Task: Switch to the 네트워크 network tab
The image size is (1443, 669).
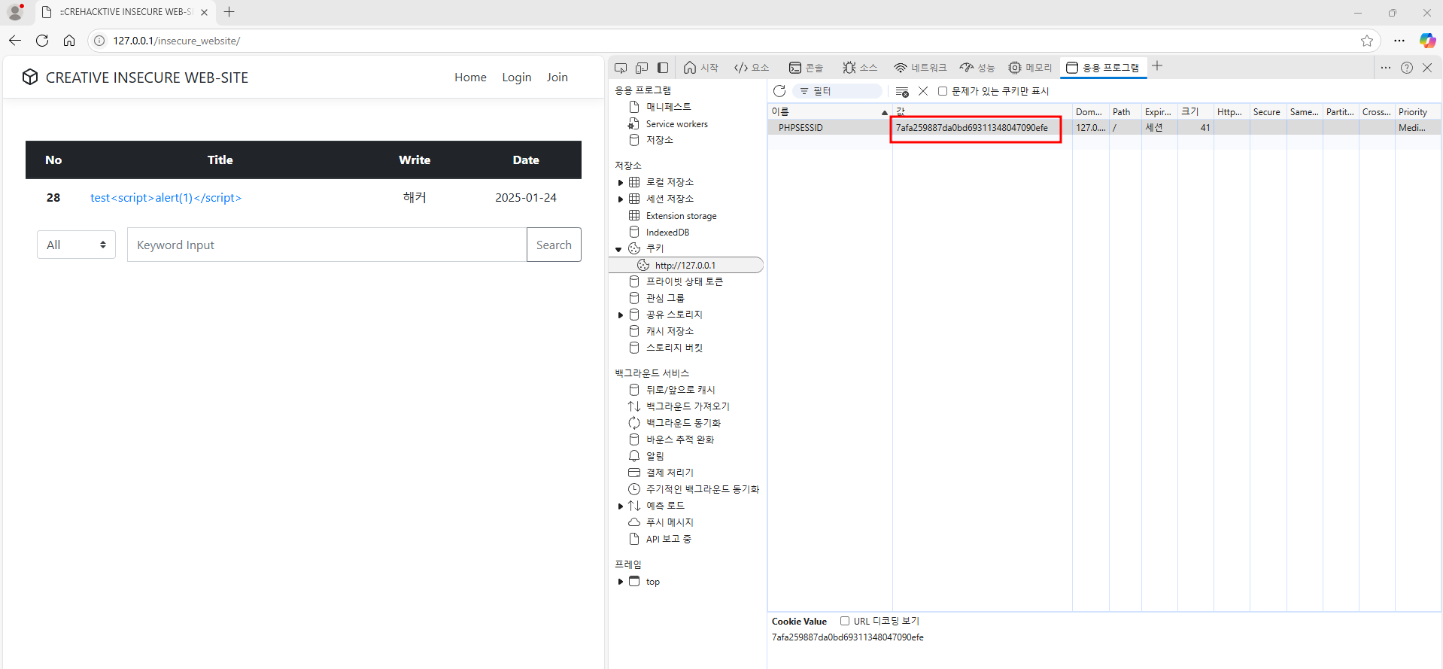Action: (920, 68)
